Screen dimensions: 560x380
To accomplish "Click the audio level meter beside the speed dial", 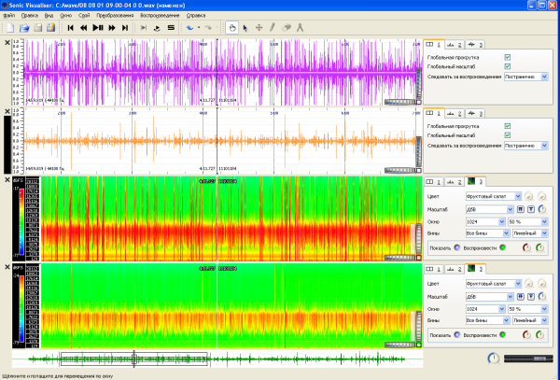I will pyautogui.click(x=529, y=359).
